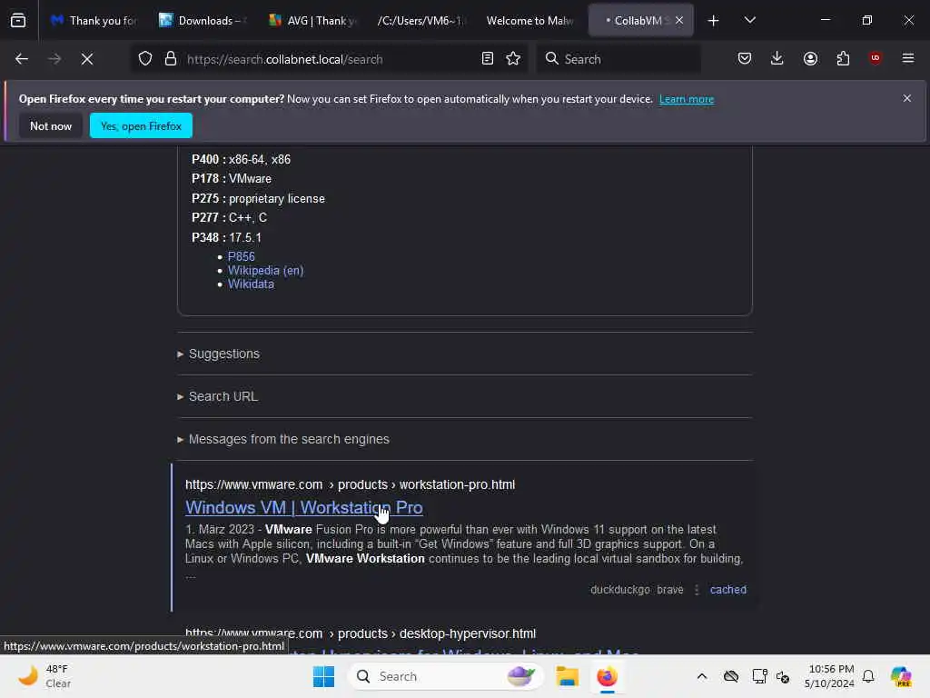Image resolution: width=930 pixels, height=698 pixels.
Task: Open uBlock Origin extension popup
Action: coord(876,58)
